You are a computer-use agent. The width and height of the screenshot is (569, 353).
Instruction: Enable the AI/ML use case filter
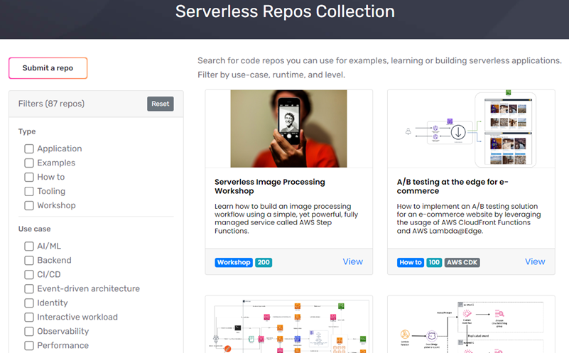tap(29, 246)
